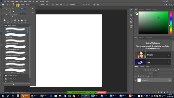This screenshot has width=174, height=98.
Task: Enable airbrush-style build-up icon
Action: tap(67, 5)
